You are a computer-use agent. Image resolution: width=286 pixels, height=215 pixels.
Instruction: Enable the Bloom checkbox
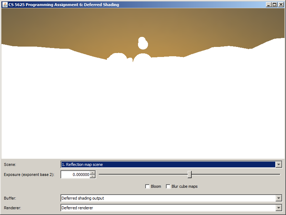(147, 186)
